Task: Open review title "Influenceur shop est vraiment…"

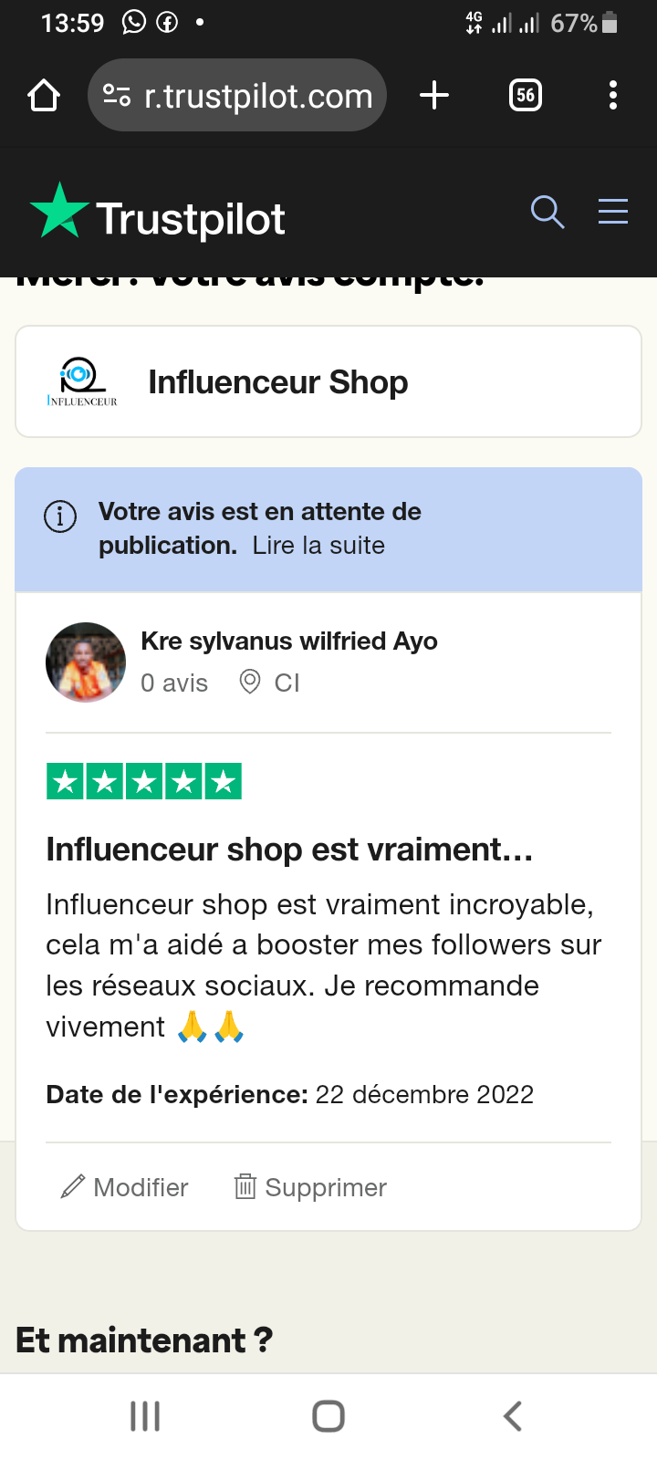Action: pyautogui.click(x=289, y=850)
